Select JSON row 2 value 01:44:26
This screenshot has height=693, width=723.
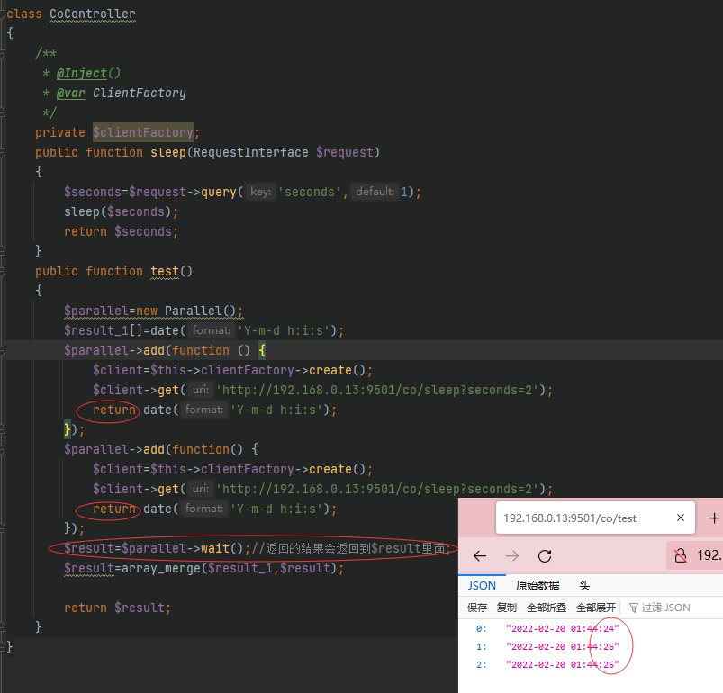[562, 664]
